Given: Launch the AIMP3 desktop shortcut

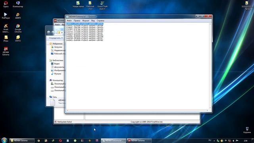Looking at the screenshot, I should click(x=18, y=16).
